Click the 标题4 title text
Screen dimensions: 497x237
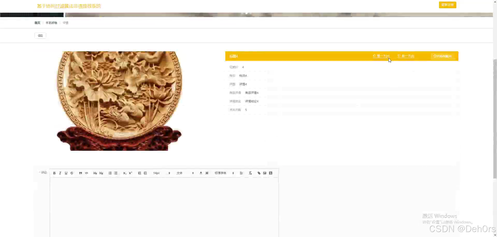(x=233, y=56)
